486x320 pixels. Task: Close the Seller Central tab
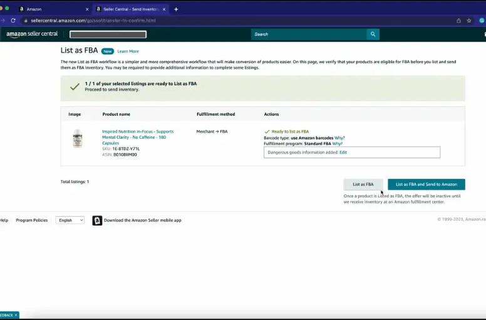164,9
